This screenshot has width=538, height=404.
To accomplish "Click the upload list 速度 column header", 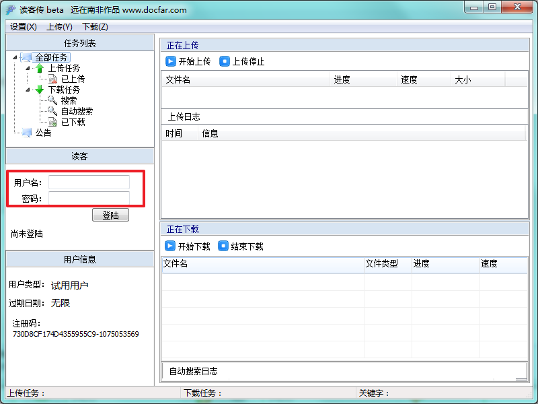I will (x=424, y=79).
